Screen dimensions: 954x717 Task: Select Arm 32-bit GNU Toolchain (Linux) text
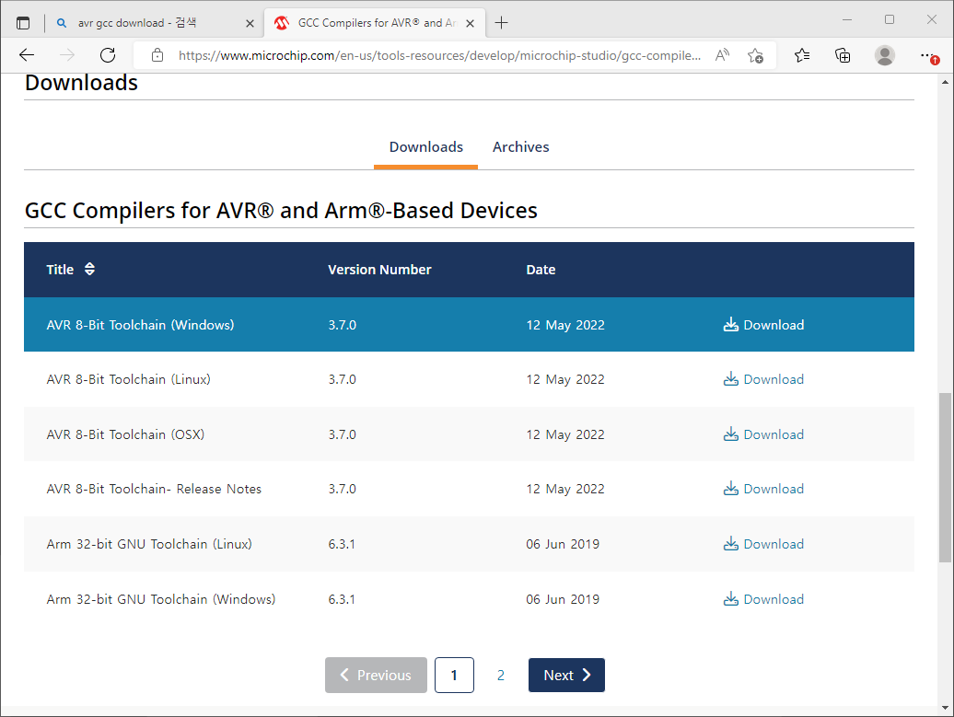click(149, 544)
